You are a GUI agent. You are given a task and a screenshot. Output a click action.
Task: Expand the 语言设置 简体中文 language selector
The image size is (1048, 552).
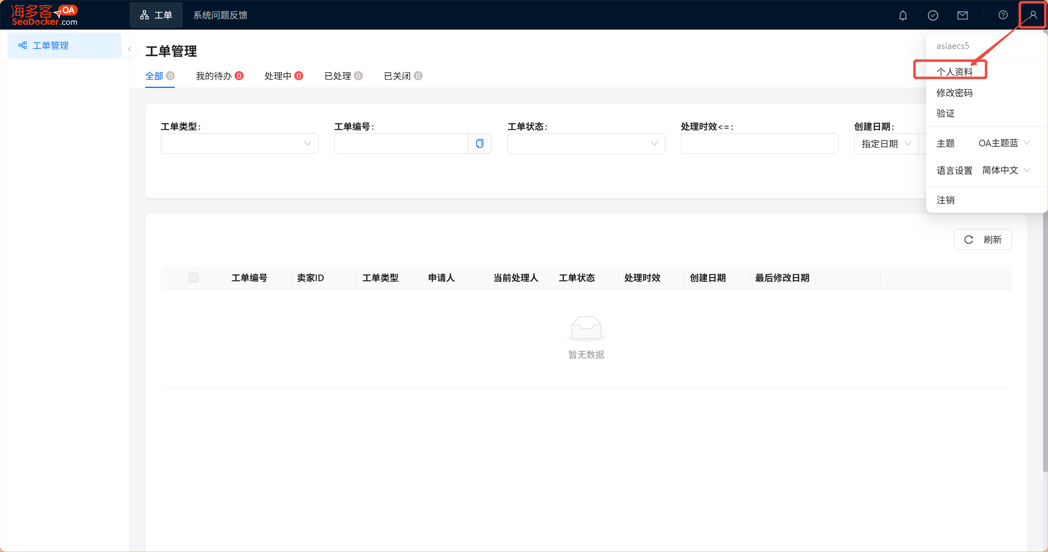tap(1005, 170)
